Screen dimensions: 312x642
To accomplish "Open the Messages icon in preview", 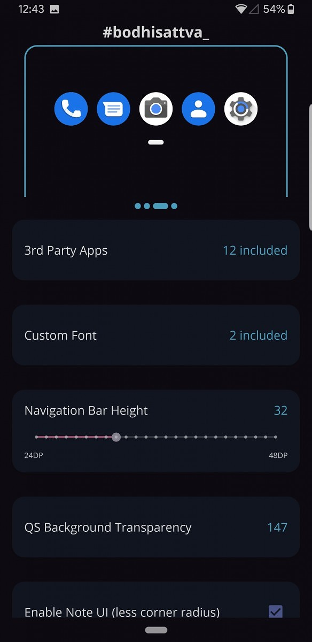I will tap(113, 109).
